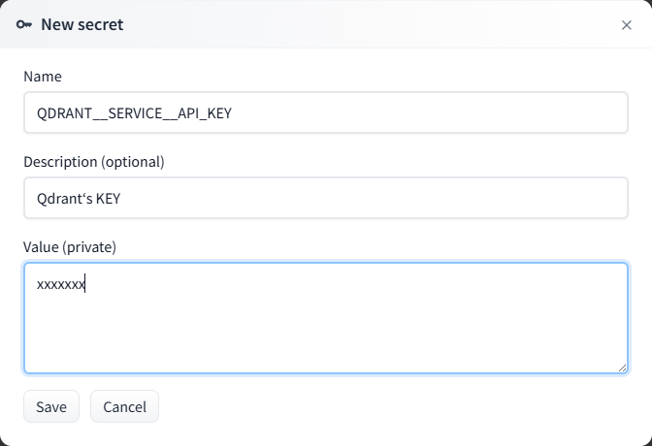Click the resize handle of the Value textarea
This screenshot has height=446, width=652.
click(x=622, y=367)
